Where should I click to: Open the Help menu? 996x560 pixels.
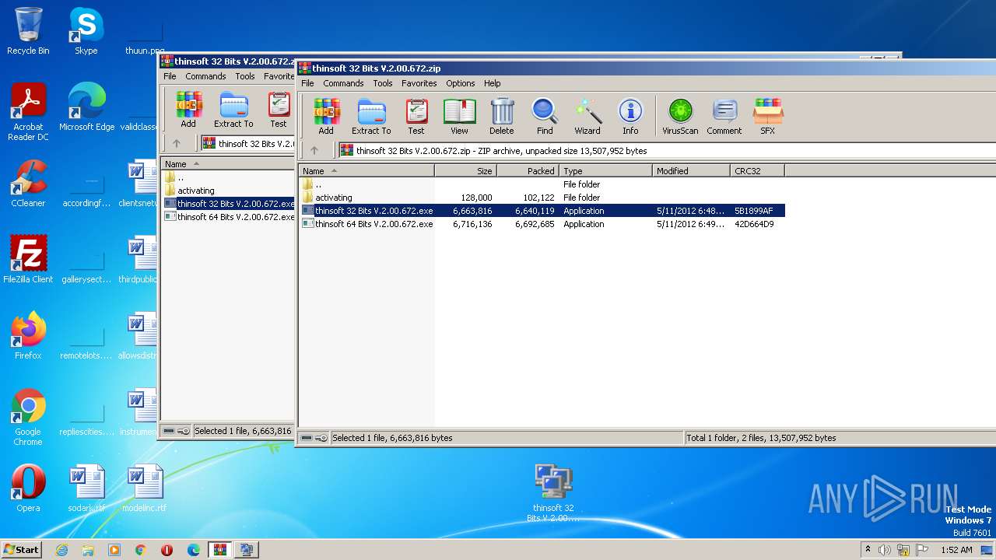(492, 83)
